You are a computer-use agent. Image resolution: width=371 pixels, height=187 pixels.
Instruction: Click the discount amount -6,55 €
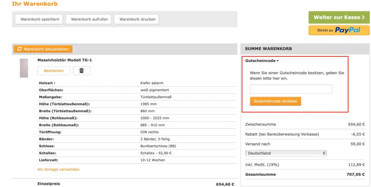[358, 134]
